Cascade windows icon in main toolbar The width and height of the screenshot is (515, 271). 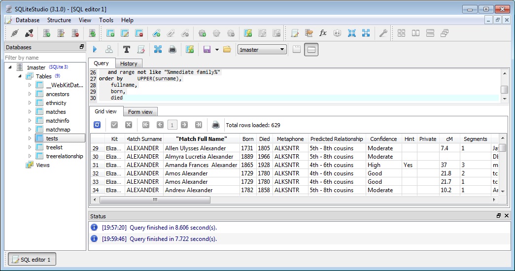tap(445, 33)
